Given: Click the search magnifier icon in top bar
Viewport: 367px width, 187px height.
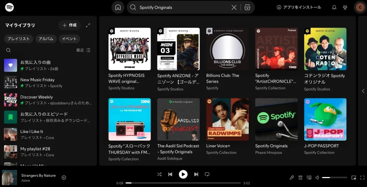Looking at the screenshot, I should coord(133,8).
